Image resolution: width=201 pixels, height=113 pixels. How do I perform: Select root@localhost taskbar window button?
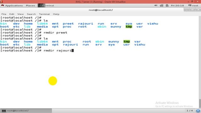tap(26, 111)
